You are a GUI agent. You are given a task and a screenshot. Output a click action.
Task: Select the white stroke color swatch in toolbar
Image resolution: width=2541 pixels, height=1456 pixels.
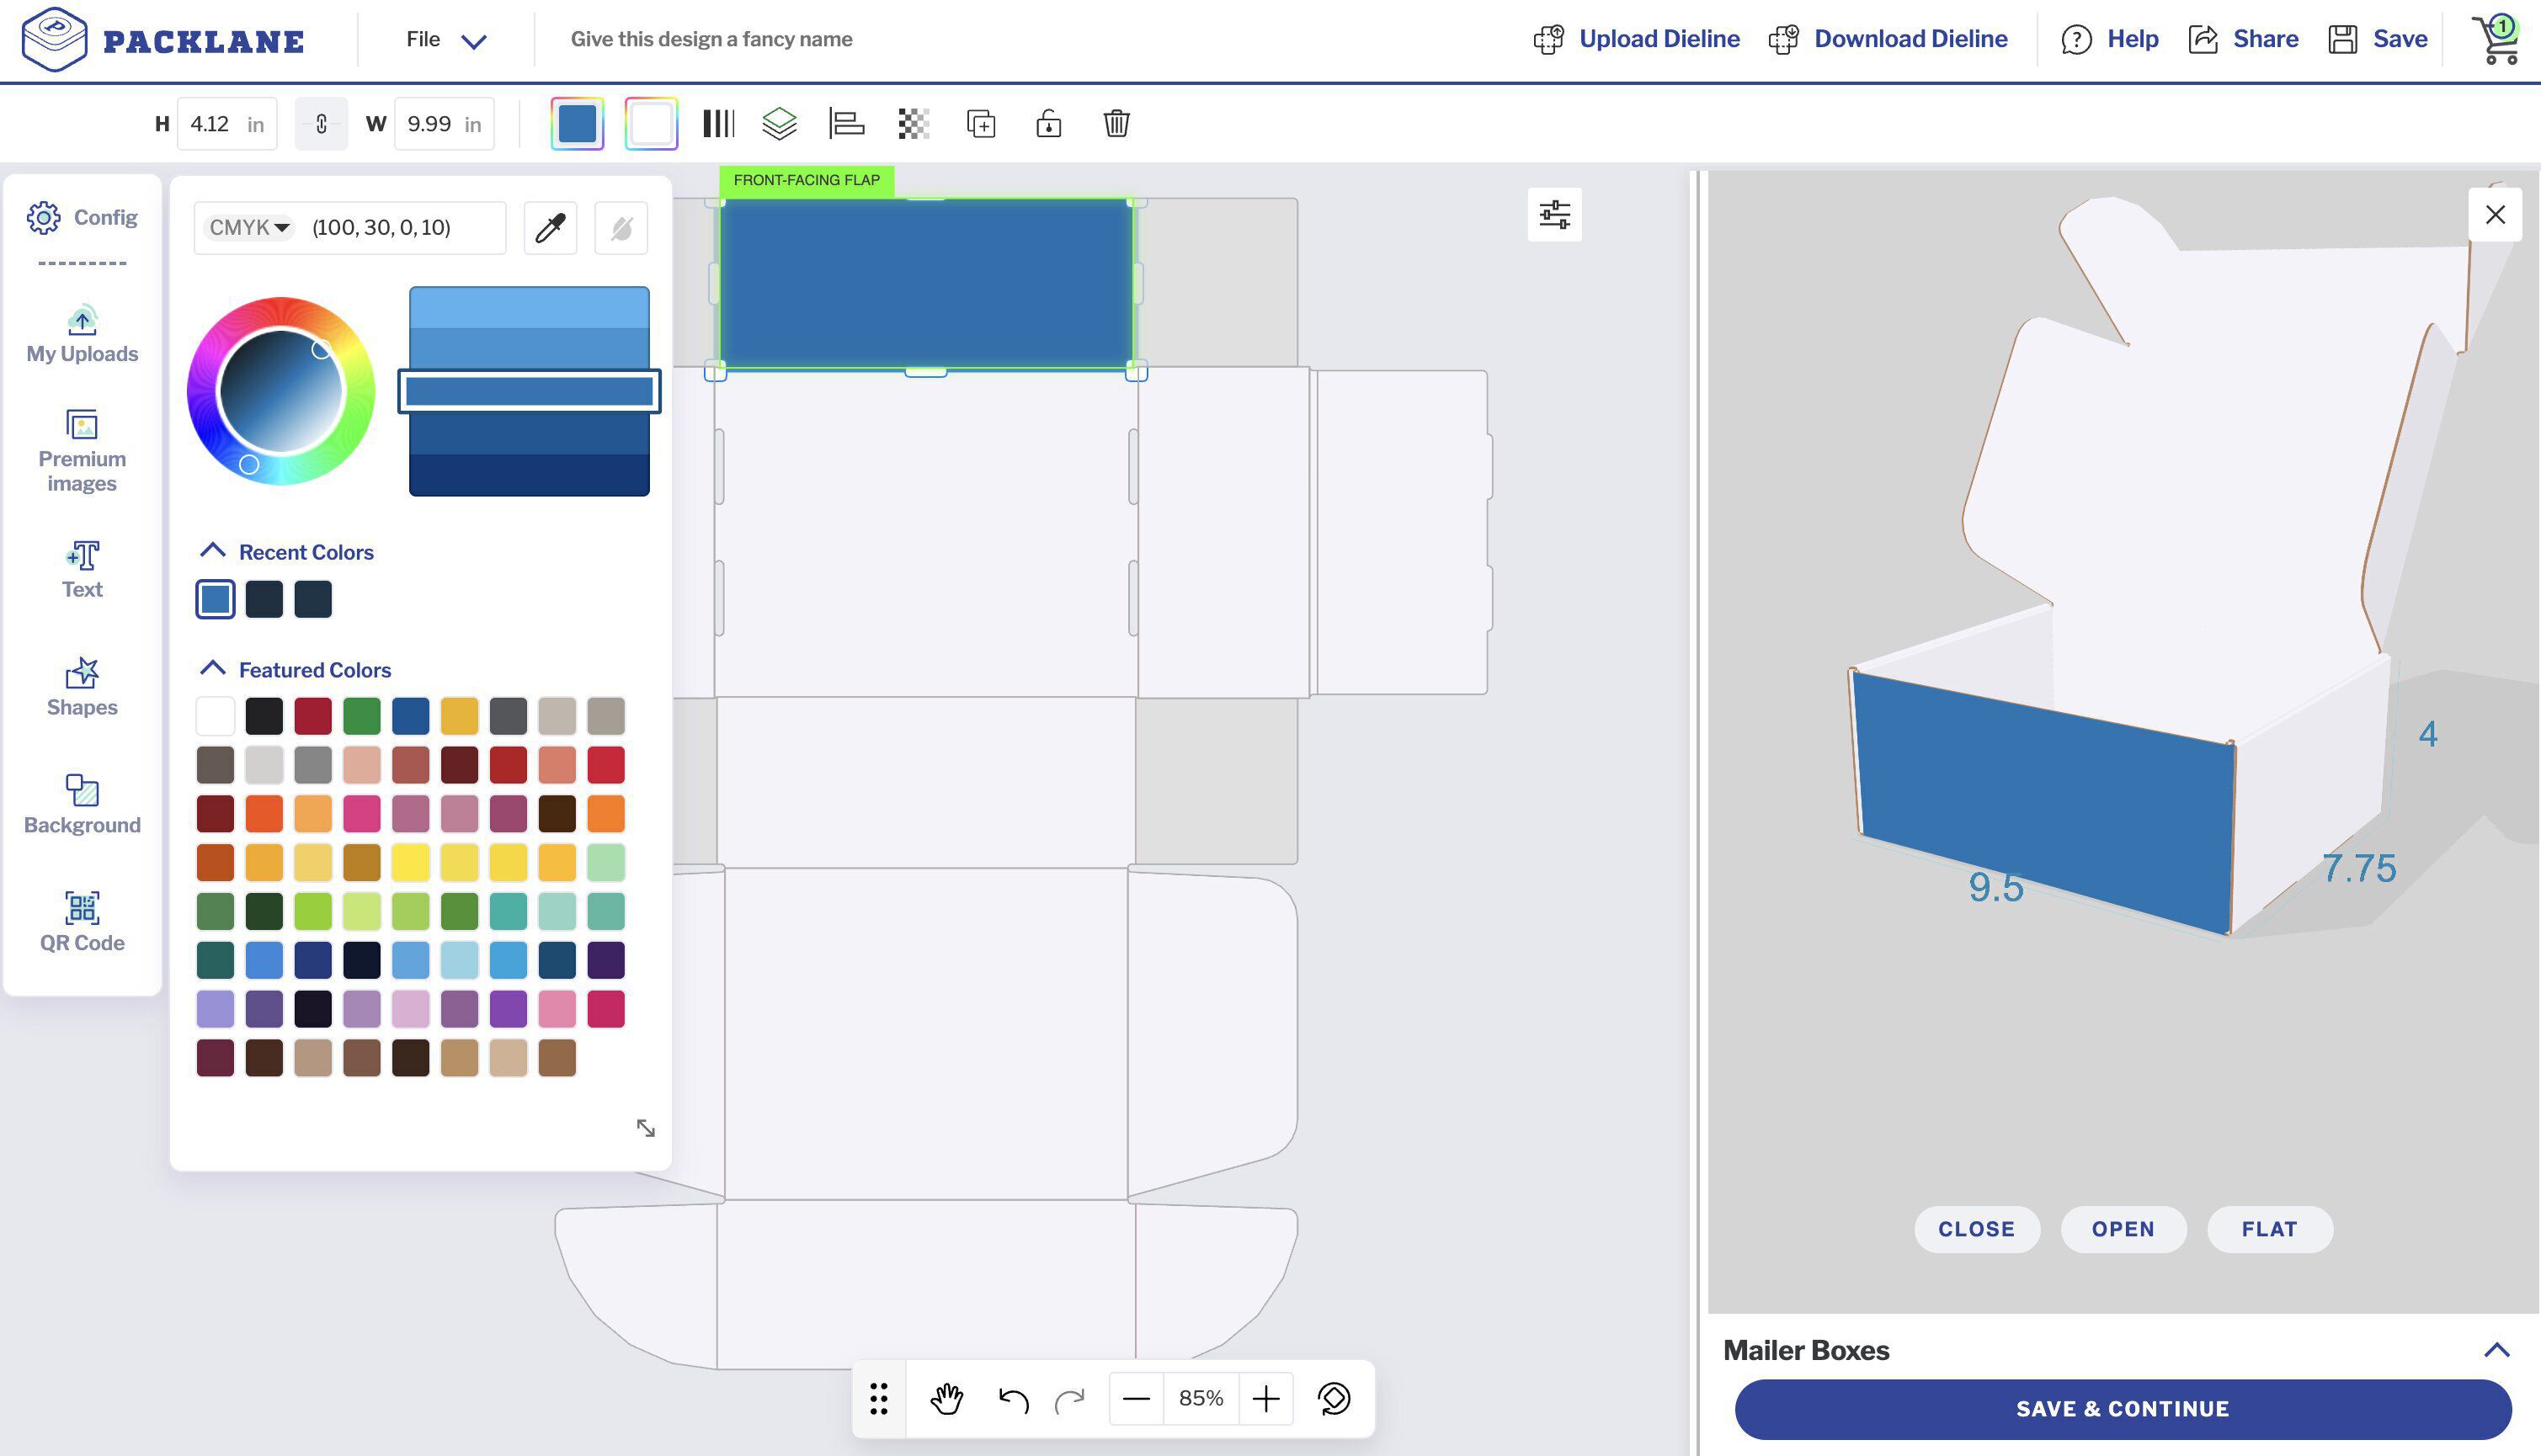[652, 124]
